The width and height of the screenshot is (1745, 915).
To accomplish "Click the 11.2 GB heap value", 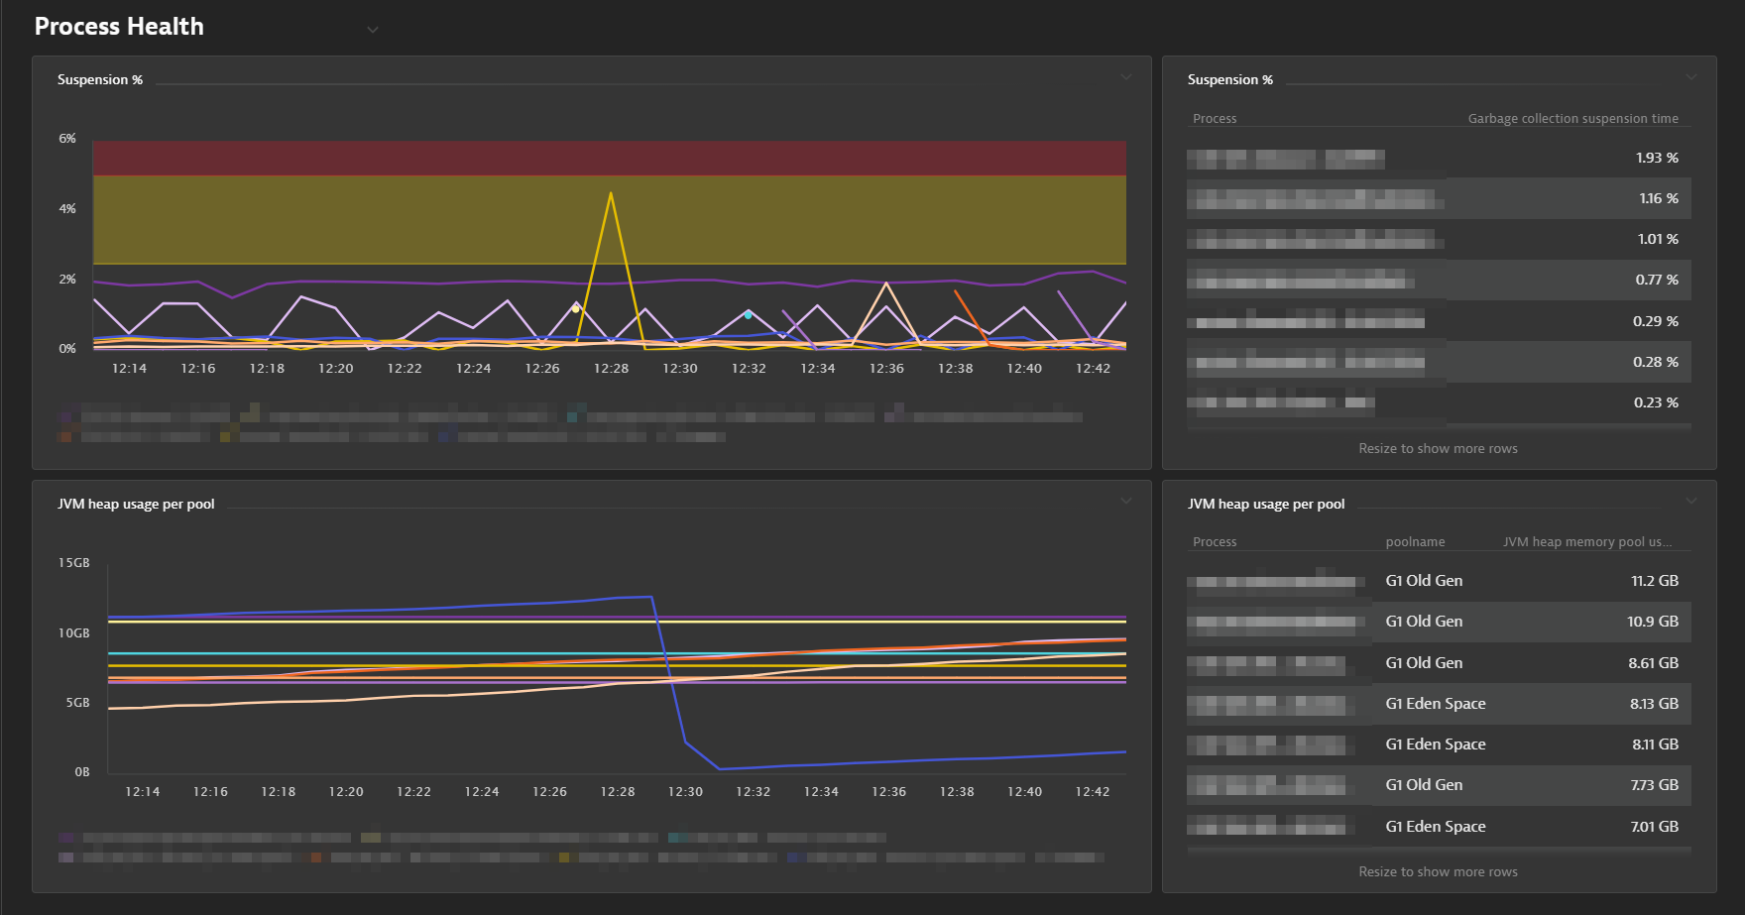I will click(x=1655, y=581).
